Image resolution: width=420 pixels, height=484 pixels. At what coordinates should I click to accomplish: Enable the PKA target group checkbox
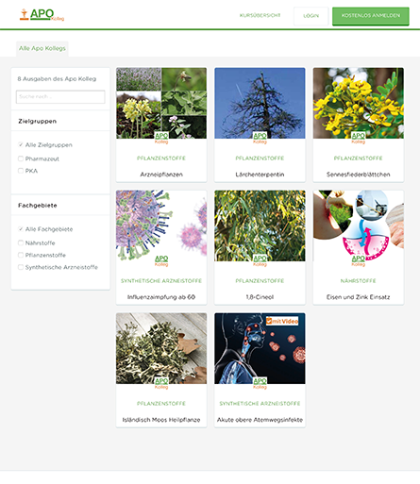point(21,171)
